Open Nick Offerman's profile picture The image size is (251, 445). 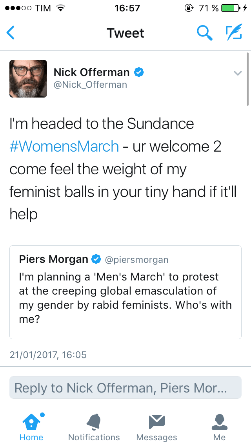coord(28,78)
